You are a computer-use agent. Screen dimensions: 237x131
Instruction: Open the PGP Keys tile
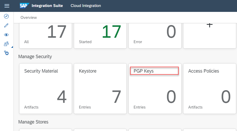click(x=155, y=88)
